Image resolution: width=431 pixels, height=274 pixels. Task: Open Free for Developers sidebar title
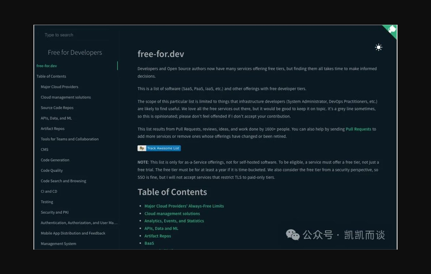pos(75,52)
